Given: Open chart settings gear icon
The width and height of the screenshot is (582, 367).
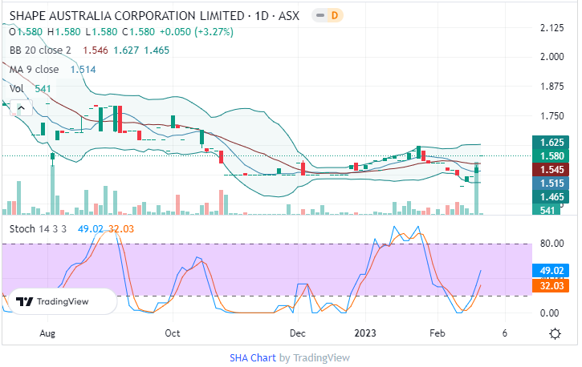Looking at the screenshot, I should (x=555, y=333).
